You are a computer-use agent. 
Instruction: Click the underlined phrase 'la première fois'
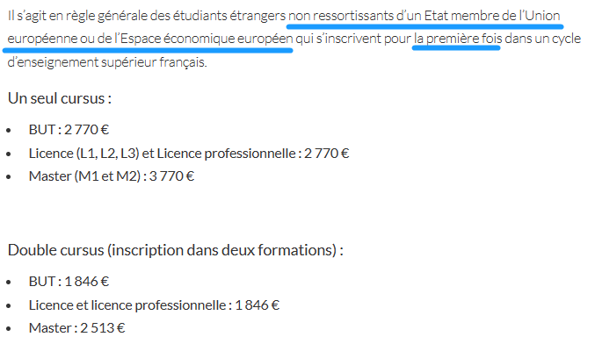(x=458, y=39)
